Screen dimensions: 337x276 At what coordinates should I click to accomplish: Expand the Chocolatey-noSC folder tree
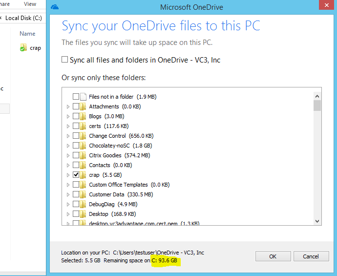point(68,146)
